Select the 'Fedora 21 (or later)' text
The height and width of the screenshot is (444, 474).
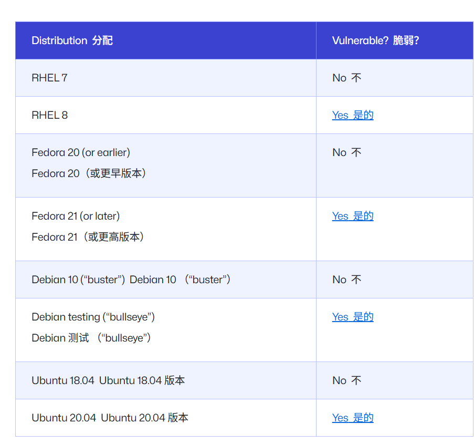(x=76, y=216)
